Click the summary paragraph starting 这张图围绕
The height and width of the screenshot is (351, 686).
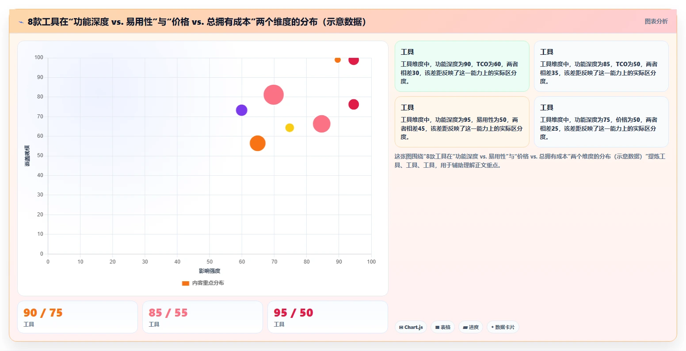530,161
